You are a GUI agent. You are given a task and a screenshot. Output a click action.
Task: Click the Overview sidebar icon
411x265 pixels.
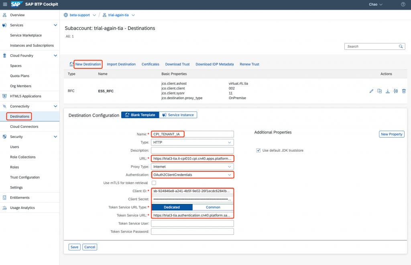[x=4, y=15]
